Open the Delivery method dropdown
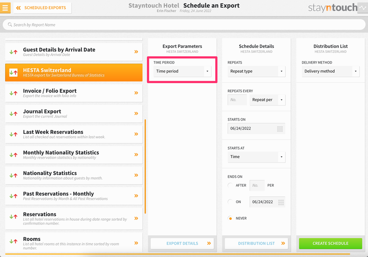This screenshot has width=368, height=257. point(330,71)
